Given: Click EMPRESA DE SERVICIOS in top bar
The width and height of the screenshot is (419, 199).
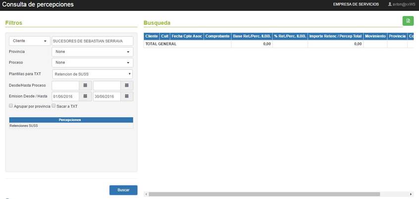Looking at the screenshot, I should pyautogui.click(x=356, y=4).
